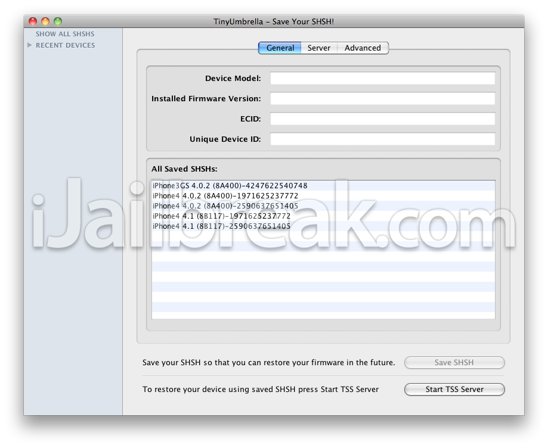Select iPhone4 4.0.2 (8A400)-197162523772 entry
Screen dimensions: 548x448
pyautogui.click(x=323, y=196)
